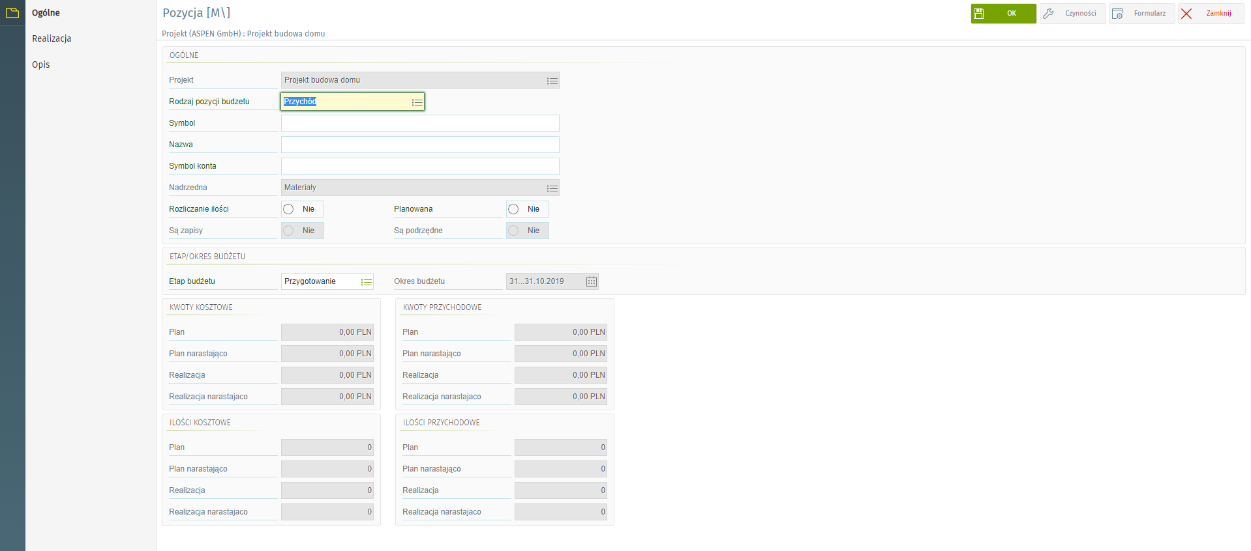Focus the Nazwa text field
This screenshot has width=1251, height=551.
click(419, 145)
